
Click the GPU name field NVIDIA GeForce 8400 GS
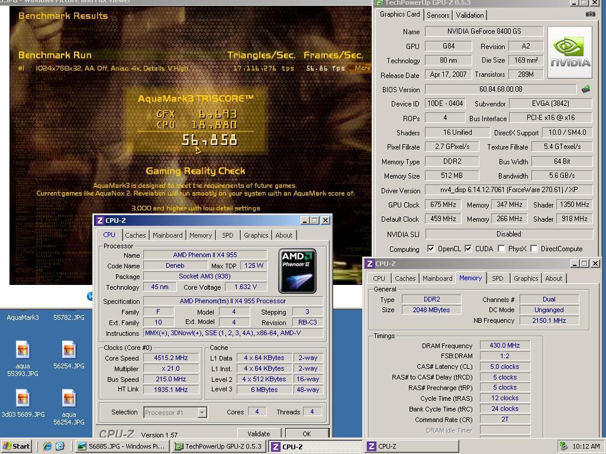coord(484,31)
